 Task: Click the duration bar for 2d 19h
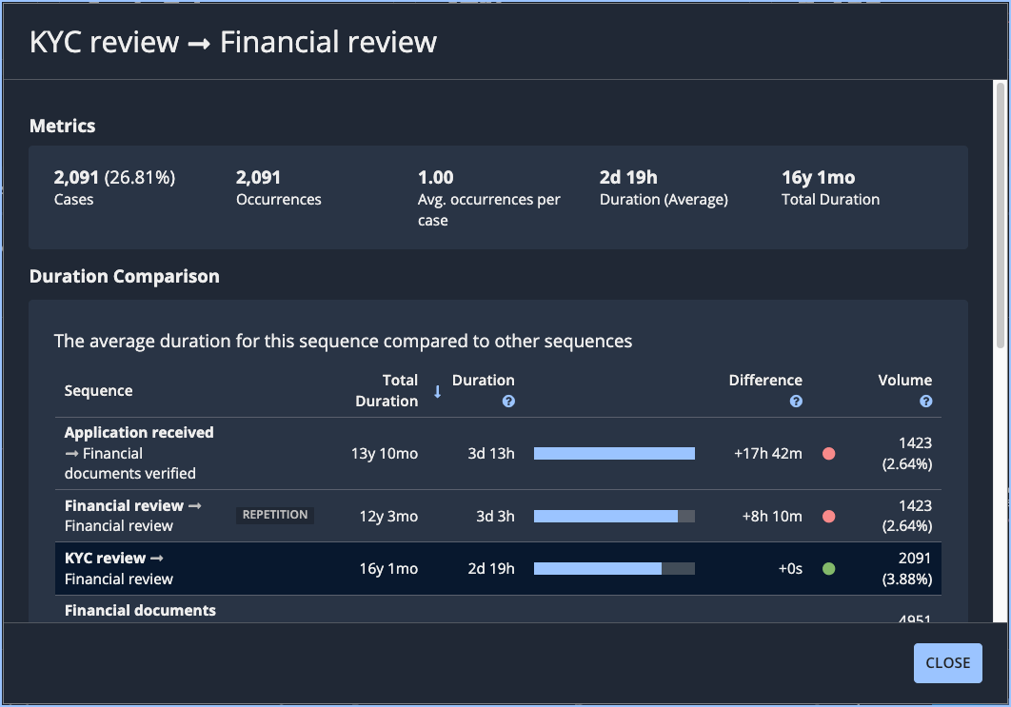(614, 568)
